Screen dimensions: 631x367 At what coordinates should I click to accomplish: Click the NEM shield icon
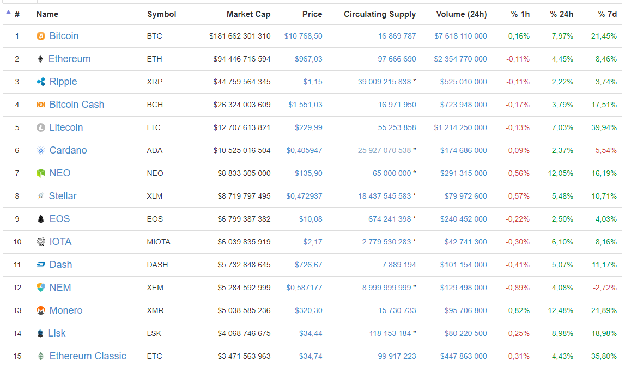tap(41, 288)
